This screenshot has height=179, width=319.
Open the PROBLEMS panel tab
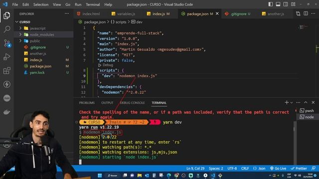pos(87,103)
